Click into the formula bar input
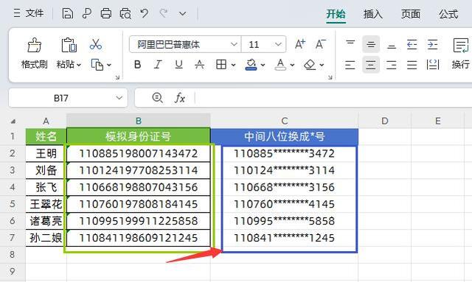 point(334,98)
